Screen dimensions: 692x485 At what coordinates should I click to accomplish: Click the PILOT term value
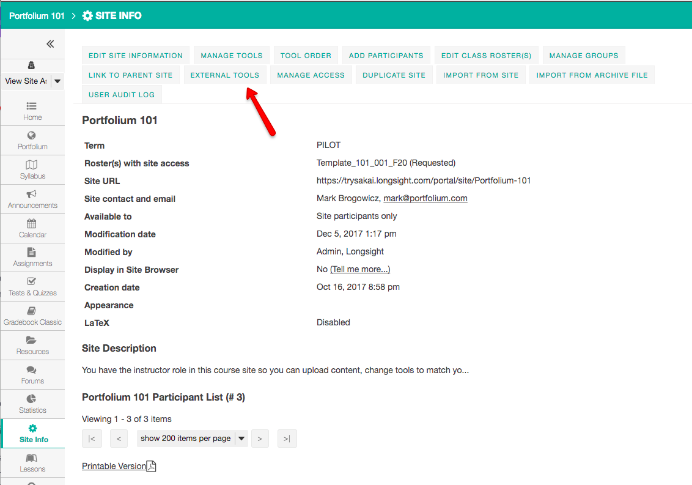click(x=328, y=146)
